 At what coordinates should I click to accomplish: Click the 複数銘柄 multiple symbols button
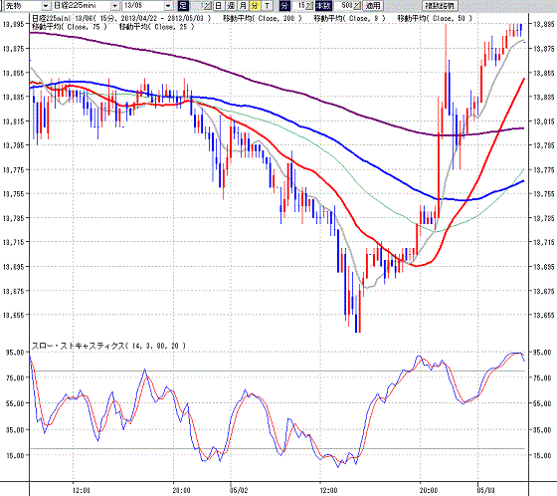[x=440, y=6]
